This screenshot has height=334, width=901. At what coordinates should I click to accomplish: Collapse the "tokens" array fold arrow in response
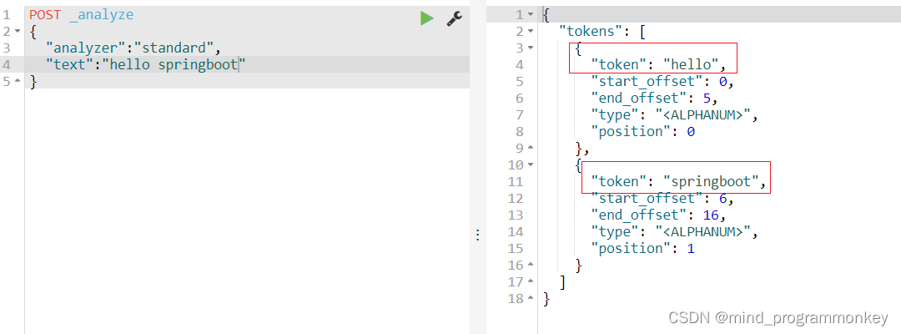pyautogui.click(x=531, y=31)
